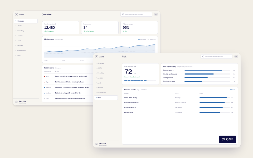Click the Jul 17 label on chart axis
This screenshot has width=253, height=158.
(64, 61)
